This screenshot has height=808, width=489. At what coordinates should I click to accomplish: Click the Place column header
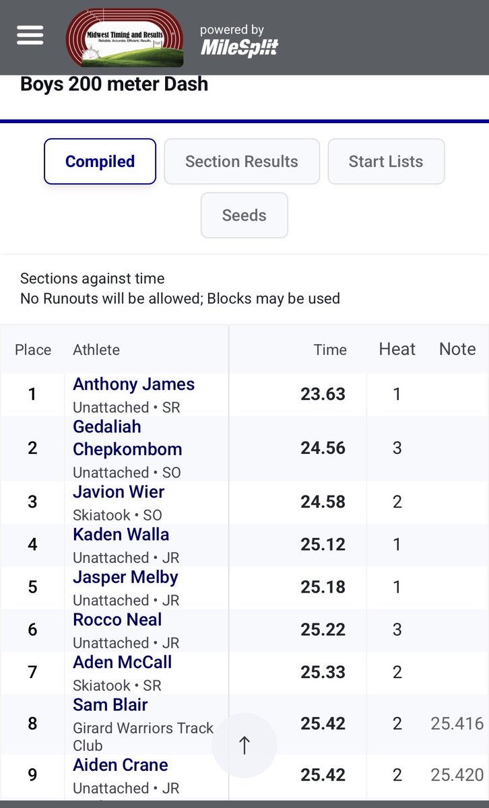[33, 349]
